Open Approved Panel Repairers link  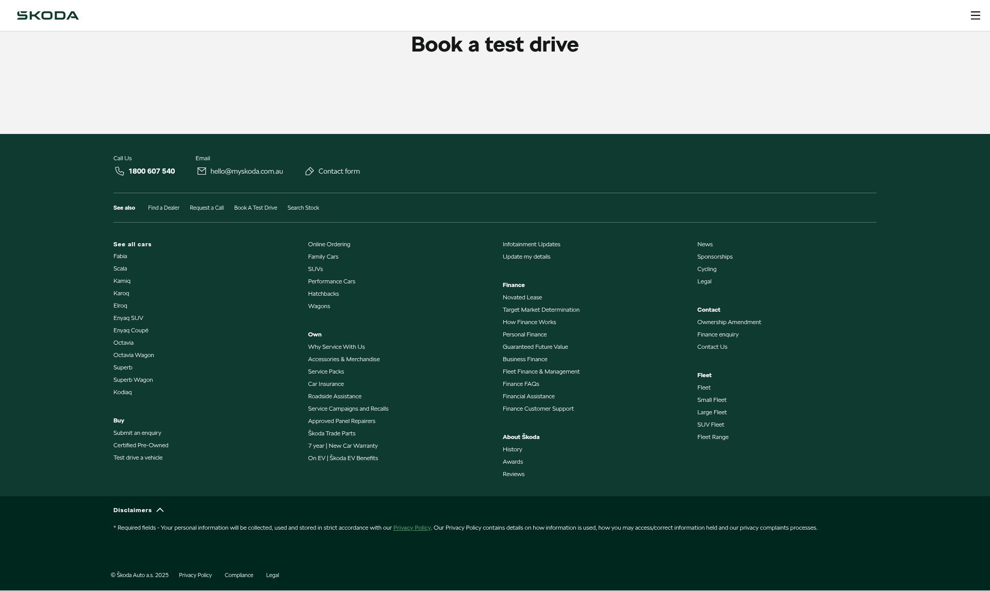click(x=341, y=421)
